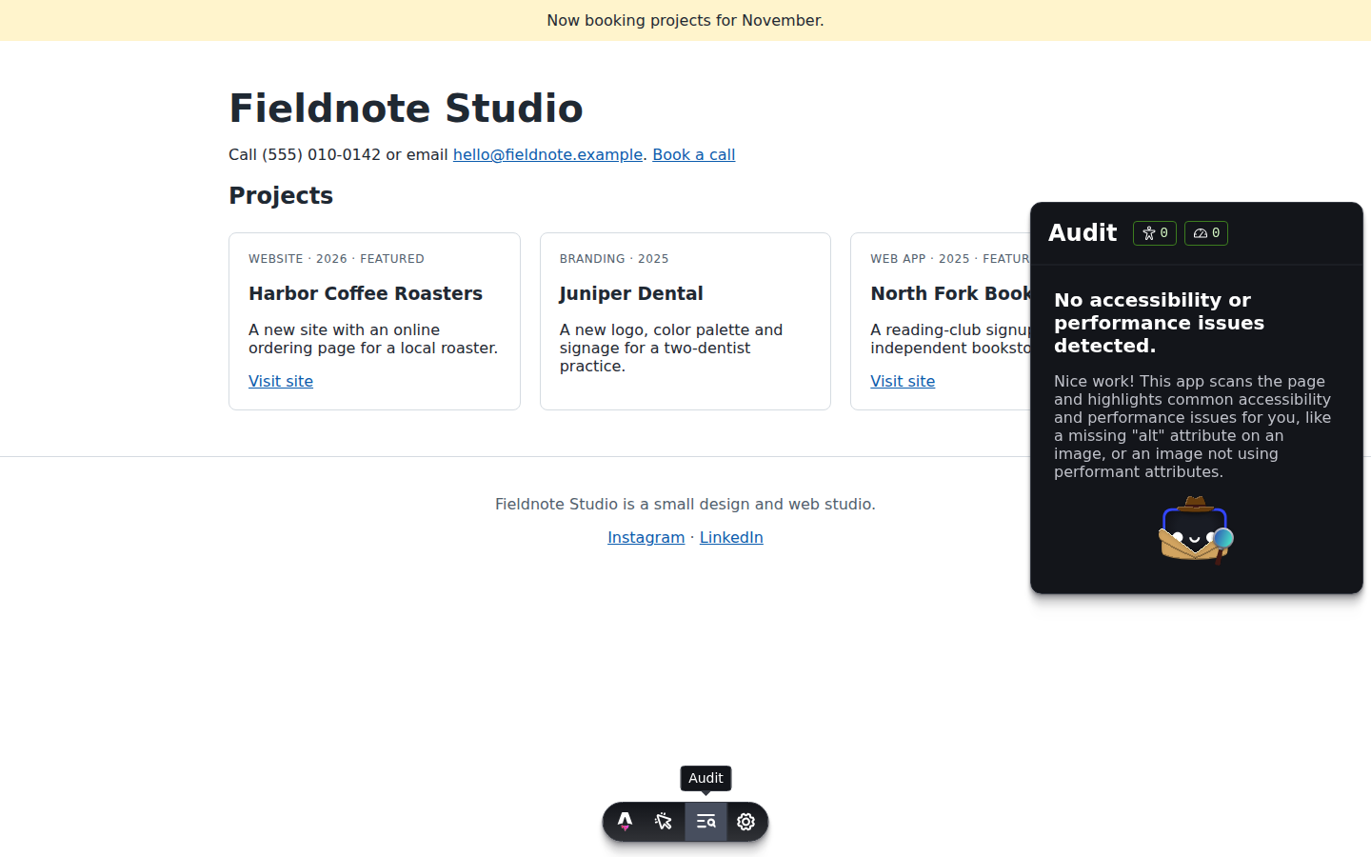The height and width of the screenshot is (857, 1371).
Task: Click the 'WEBSITE · 2026 · FEATURED' label
Action: pyautogui.click(x=336, y=259)
